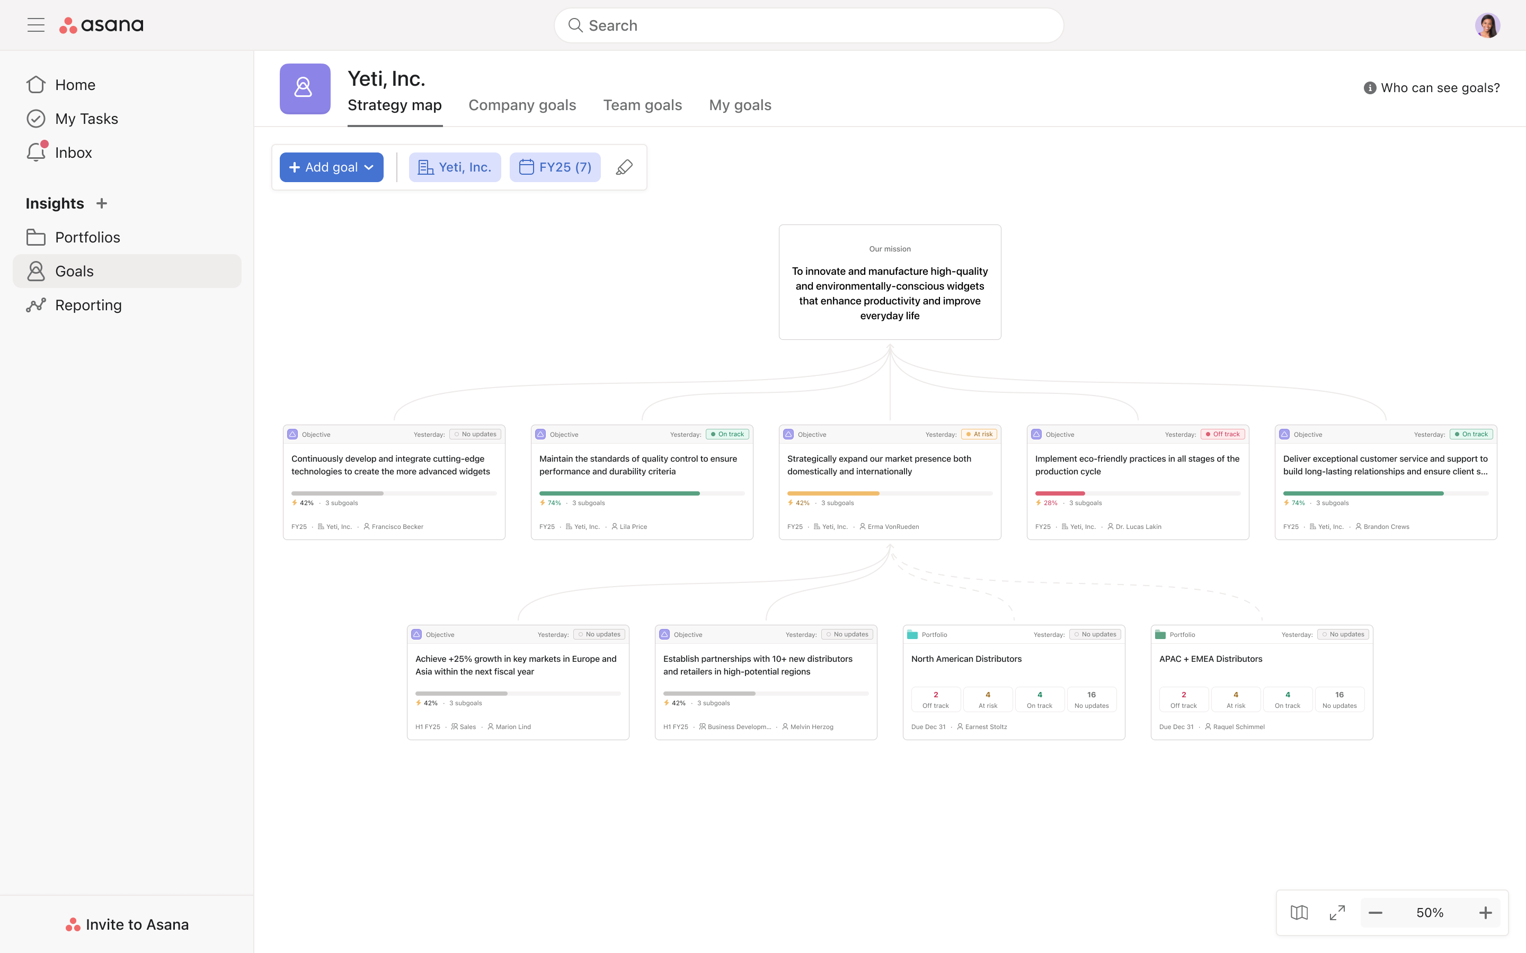Click the Asana logo

point(102,25)
